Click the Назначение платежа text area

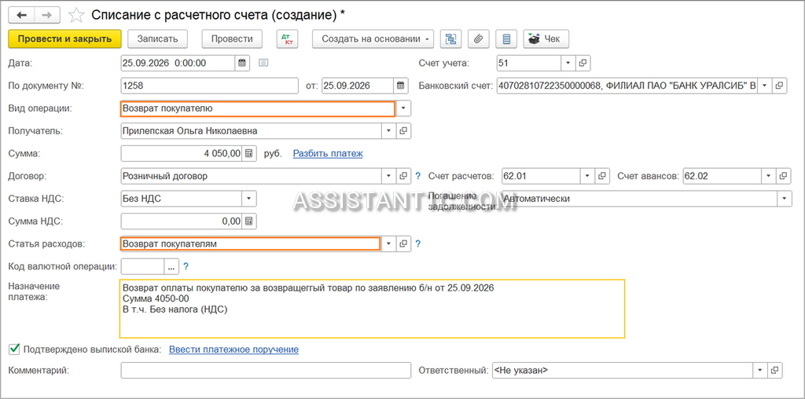(x=372, y=308)
